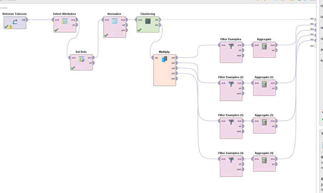Click the first Aggregate calculator icon

[264, 46]
